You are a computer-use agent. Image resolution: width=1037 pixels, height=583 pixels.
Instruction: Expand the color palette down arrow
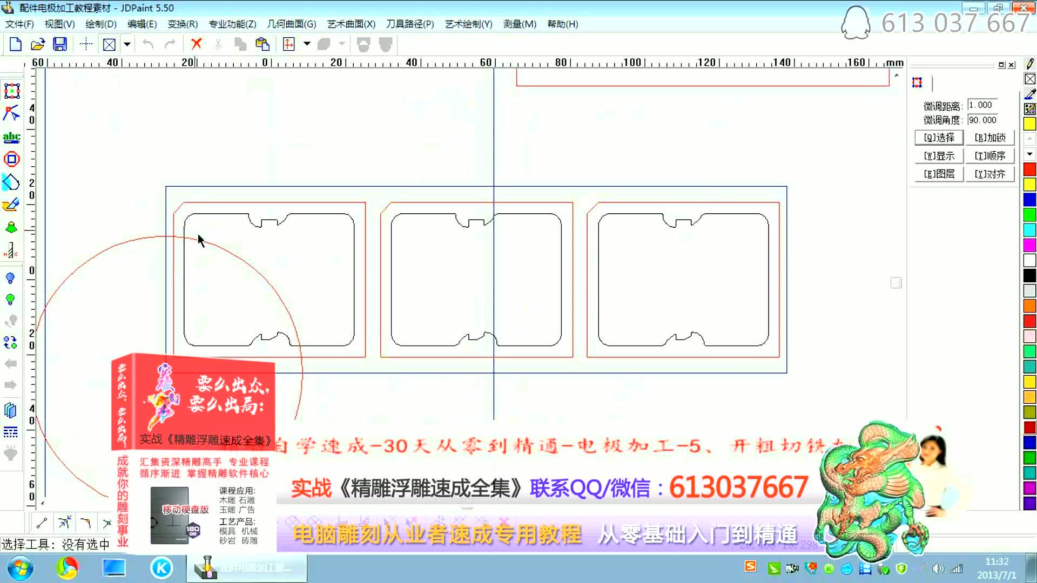click(x=1029, y=154)
